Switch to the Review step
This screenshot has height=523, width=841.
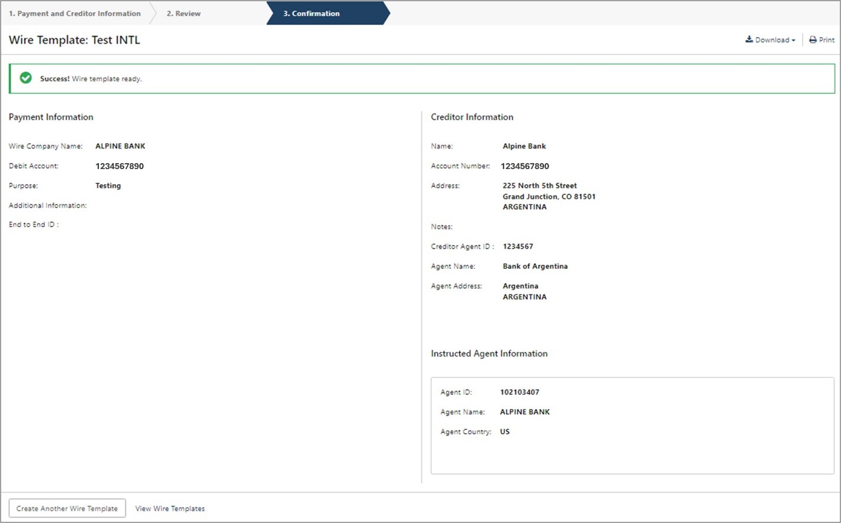[x=183, y=14]
